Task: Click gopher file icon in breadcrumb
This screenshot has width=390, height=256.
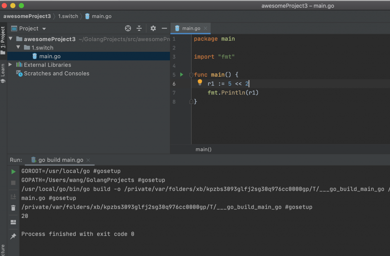Action: 87,16
